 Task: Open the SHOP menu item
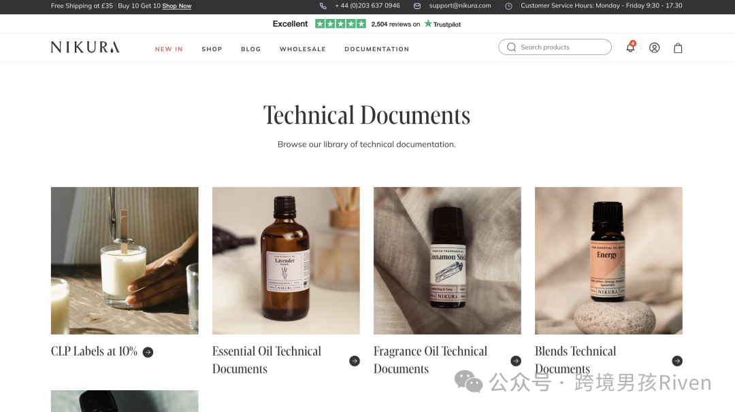click(x=212, y=49)
